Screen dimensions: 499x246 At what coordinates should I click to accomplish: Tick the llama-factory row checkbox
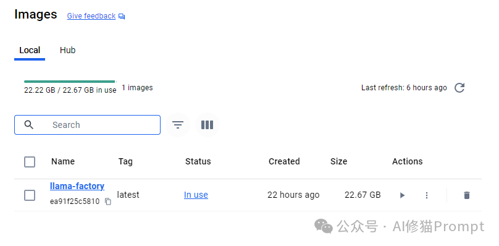[30, 195]
